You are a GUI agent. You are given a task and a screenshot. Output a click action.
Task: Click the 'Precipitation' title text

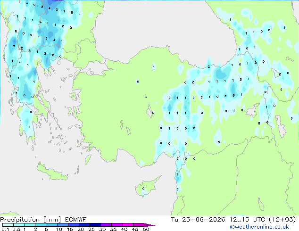tap(20, 220)
